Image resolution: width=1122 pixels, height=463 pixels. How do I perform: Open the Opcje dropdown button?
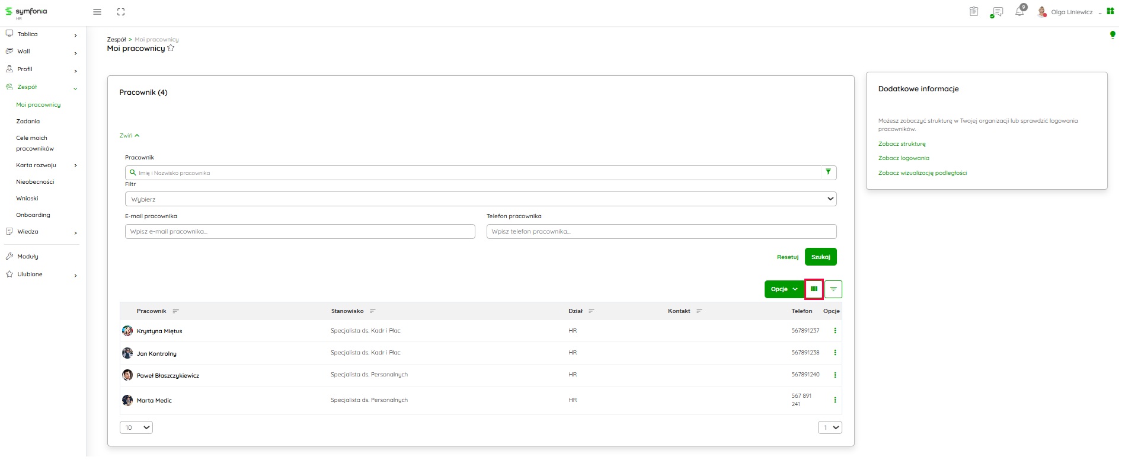click(x=784, y=289)
